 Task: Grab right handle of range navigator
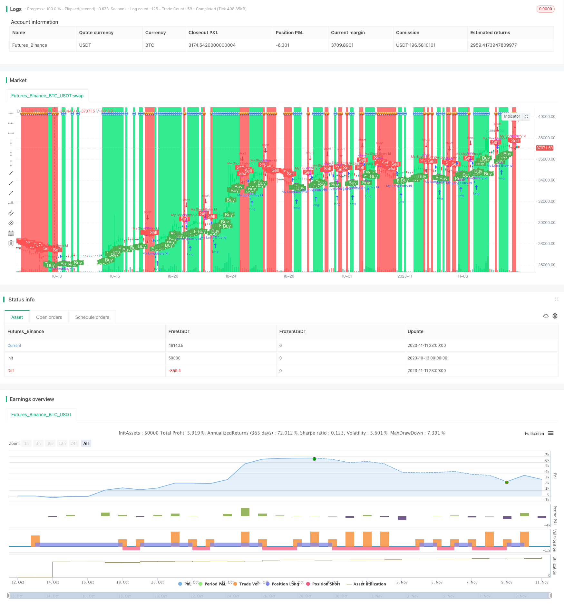click(550, 595)
